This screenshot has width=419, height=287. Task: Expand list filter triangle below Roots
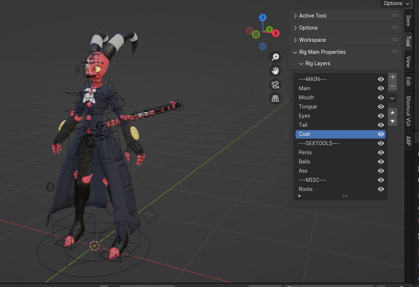tap(300, 196)
